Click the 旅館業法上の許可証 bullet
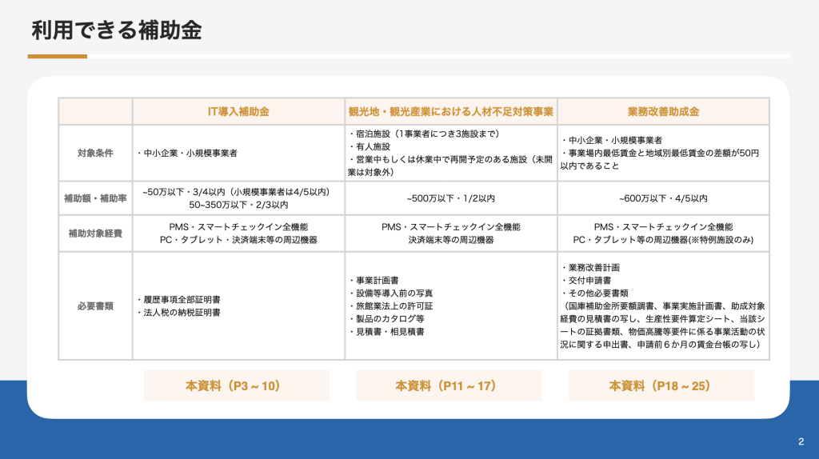819x459 pixels. click(390, 306)
